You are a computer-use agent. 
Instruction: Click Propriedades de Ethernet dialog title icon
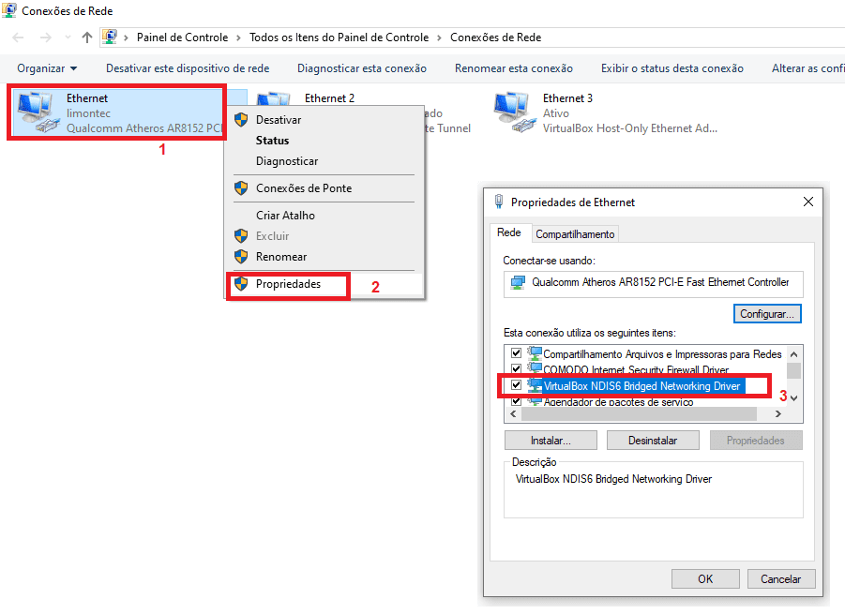[x=499, y=202]
